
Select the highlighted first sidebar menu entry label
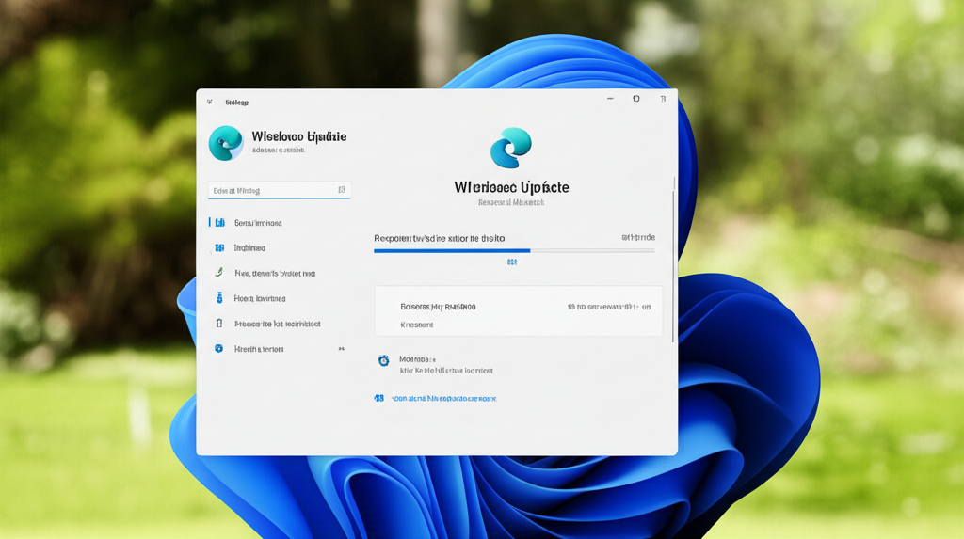click(x=258, y=223)
